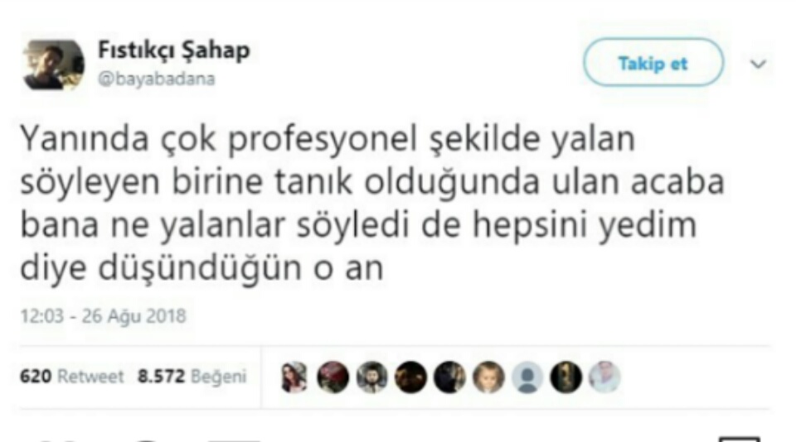Image resolution: width=796 pixels, height=442 pixels.
Task: Select the third liker avatar, bearded man
Action: tap(371, 377)
